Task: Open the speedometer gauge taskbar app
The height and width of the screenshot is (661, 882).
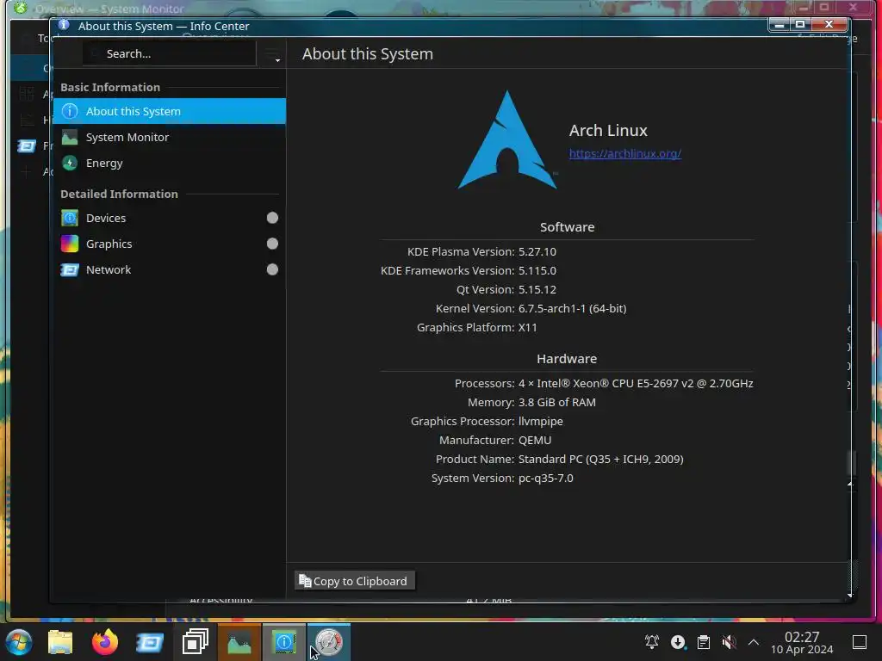Action: [329, 642]
